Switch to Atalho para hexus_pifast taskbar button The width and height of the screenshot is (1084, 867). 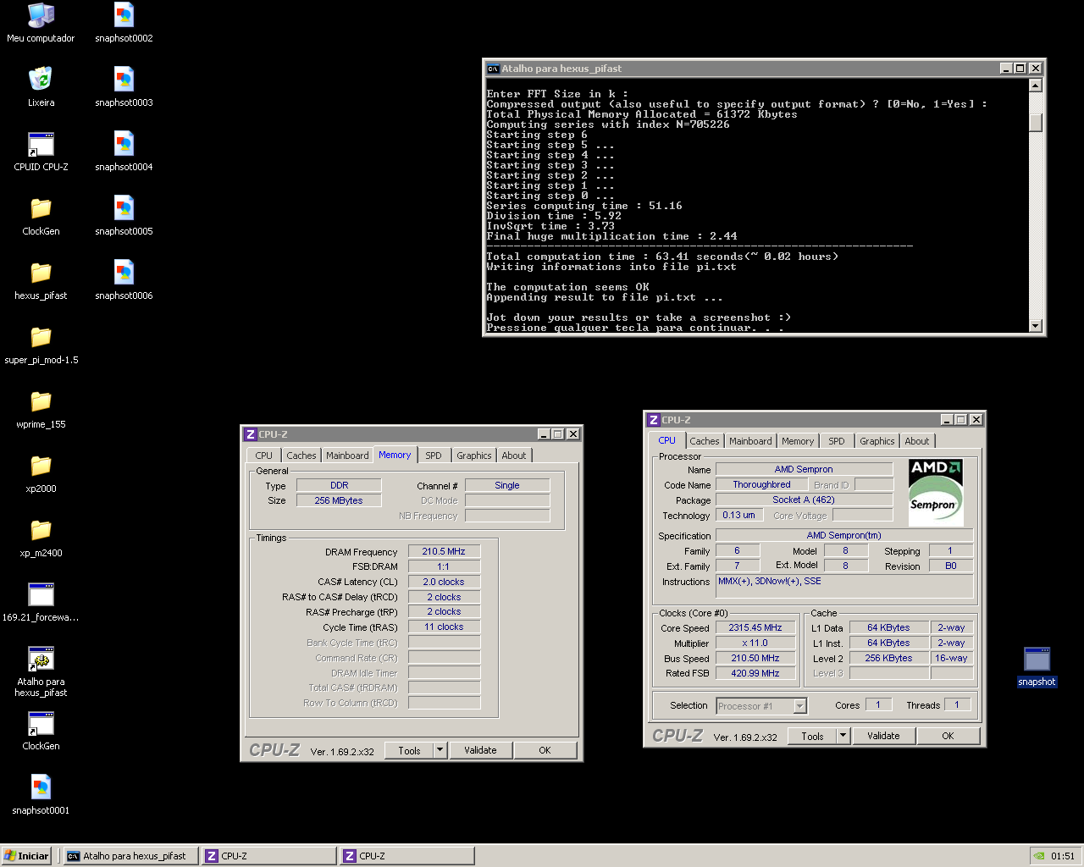click(x=131, y=856)
